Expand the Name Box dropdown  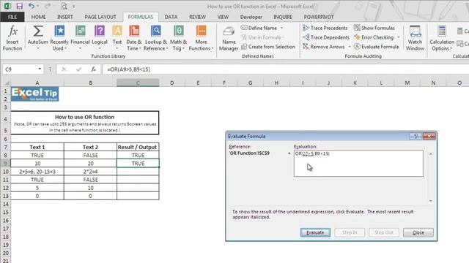pos(40,69)
